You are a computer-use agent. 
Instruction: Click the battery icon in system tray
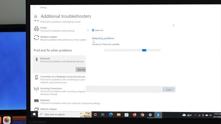(207, 115)
